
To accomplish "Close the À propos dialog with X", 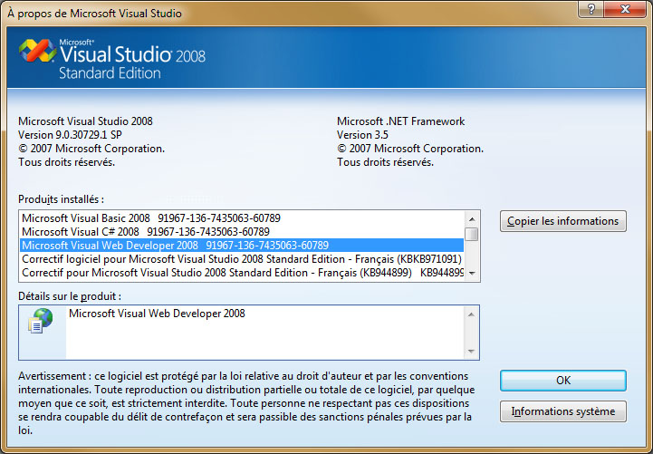I will point(625,9).
